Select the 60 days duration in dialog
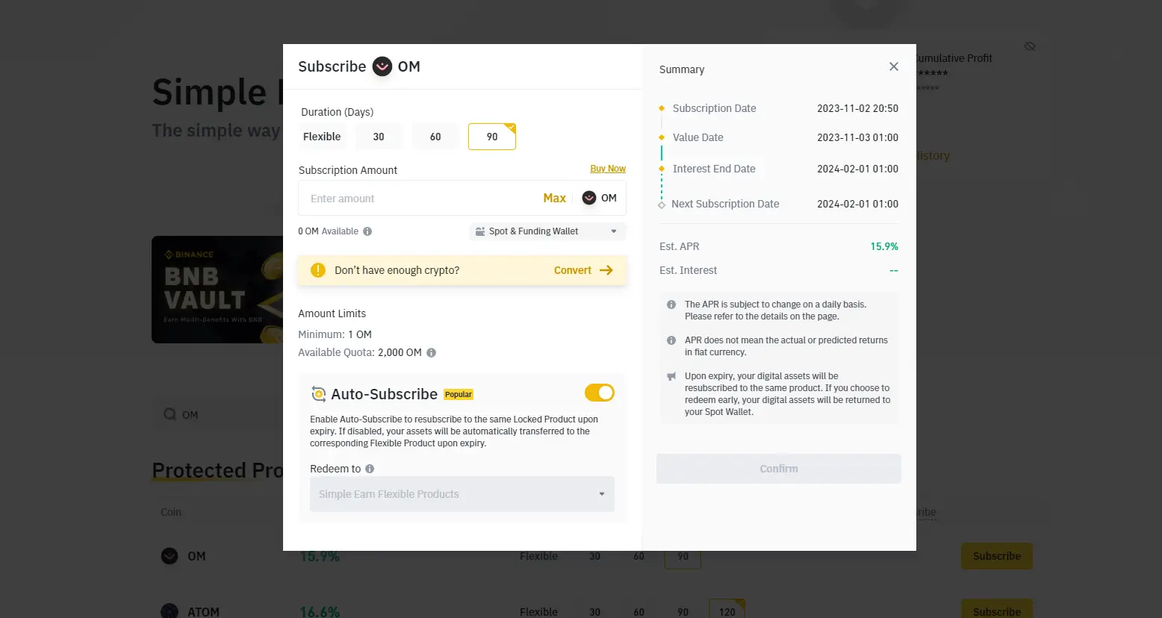Image resolution: width=1162 pixels, height=618 pixels. [x=435, y=137]
